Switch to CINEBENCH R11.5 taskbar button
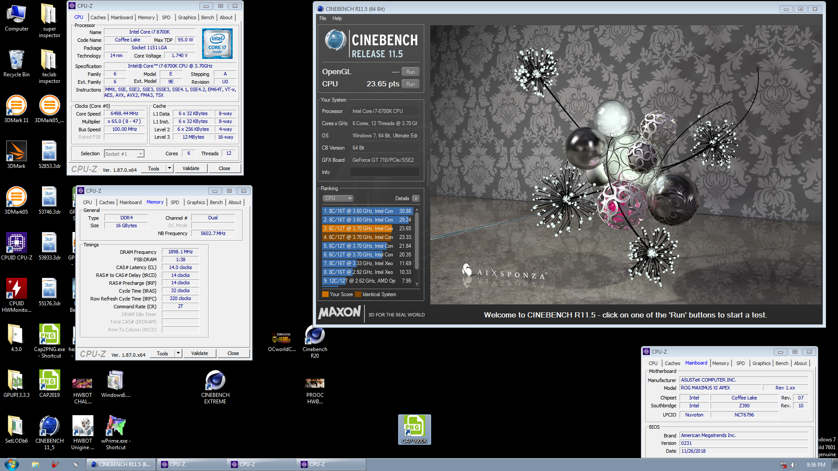Image resolution: width=838 pixels, height=471 pixels. click(121, 464)
